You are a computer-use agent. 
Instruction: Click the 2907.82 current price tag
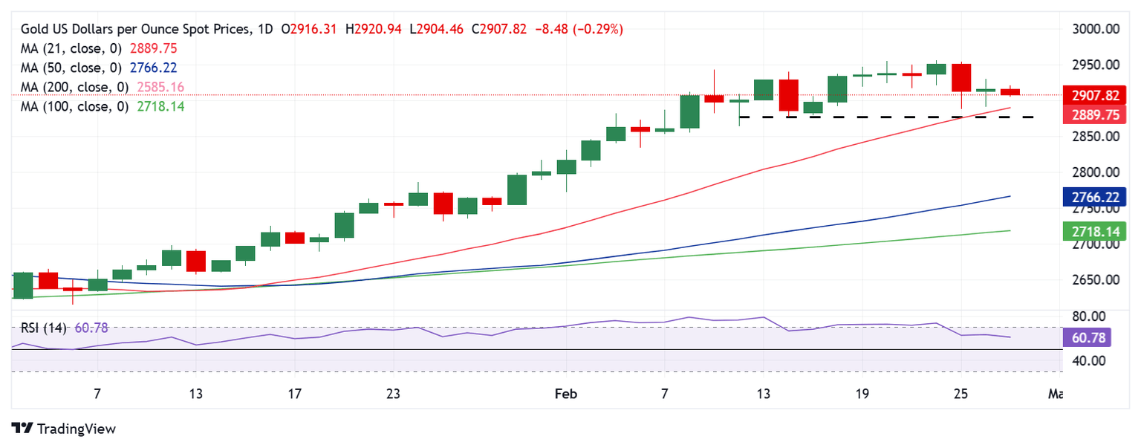(1096, 95)
